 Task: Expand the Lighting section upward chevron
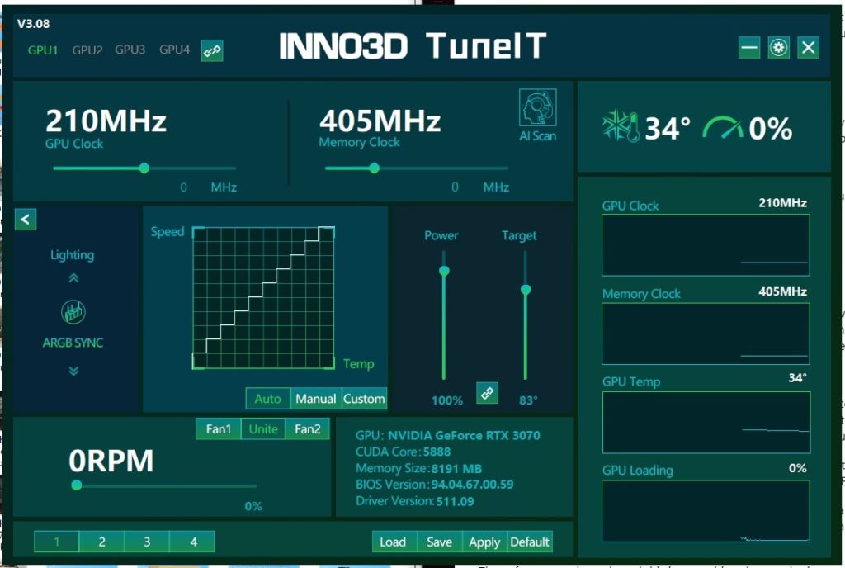(73, 278)
